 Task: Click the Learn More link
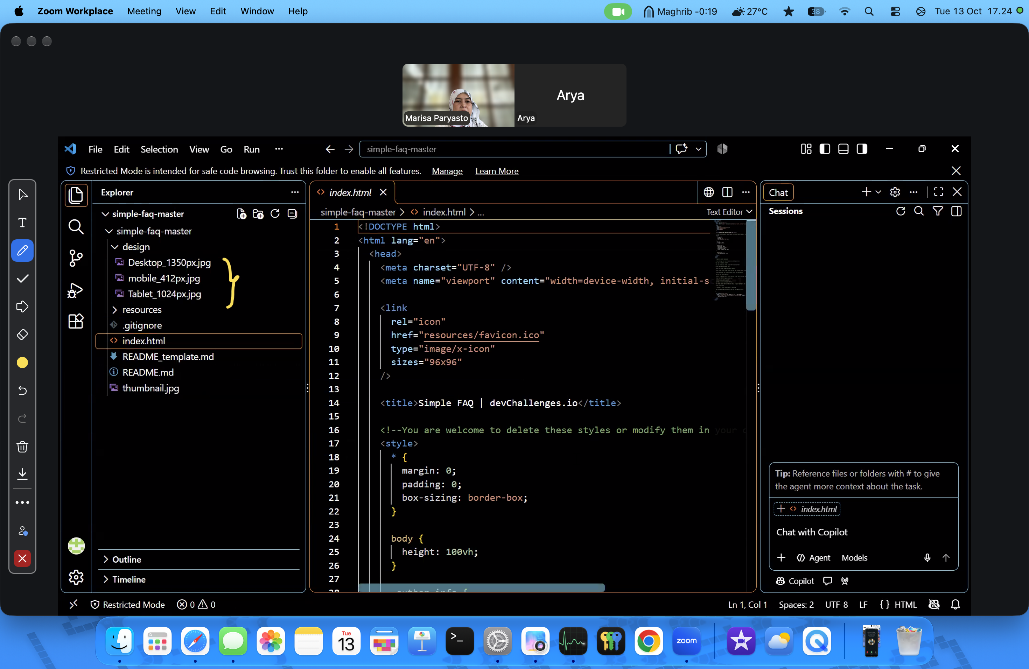tap(497, 171)
